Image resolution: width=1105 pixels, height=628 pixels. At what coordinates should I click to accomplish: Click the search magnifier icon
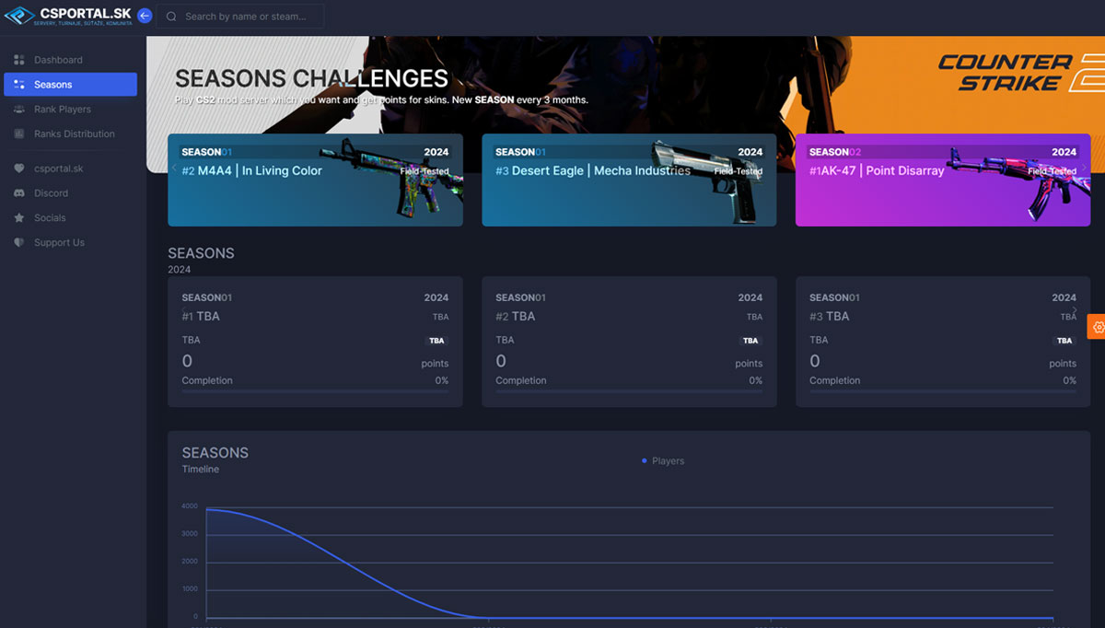pyautogui.click(x=171, y=17)
